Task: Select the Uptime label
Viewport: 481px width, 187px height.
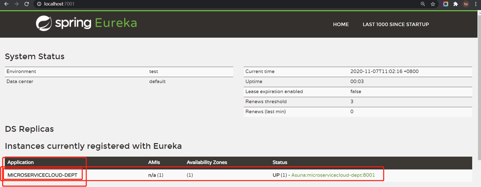Action: point(254,81)
